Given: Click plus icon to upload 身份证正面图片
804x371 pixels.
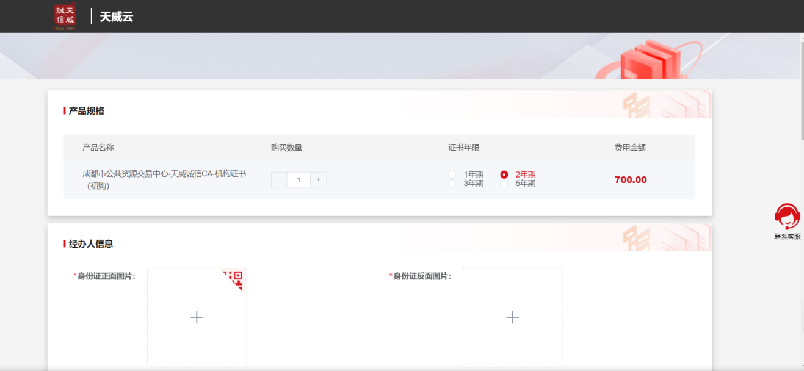Looking at the screenshot, I should 197,317.
